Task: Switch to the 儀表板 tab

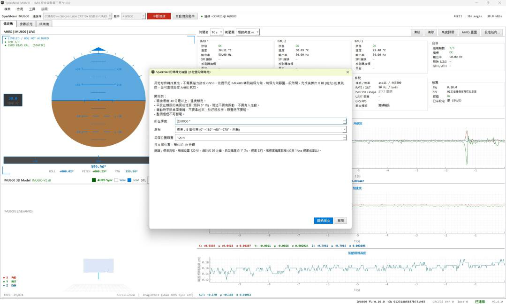Action: (8, 24)
